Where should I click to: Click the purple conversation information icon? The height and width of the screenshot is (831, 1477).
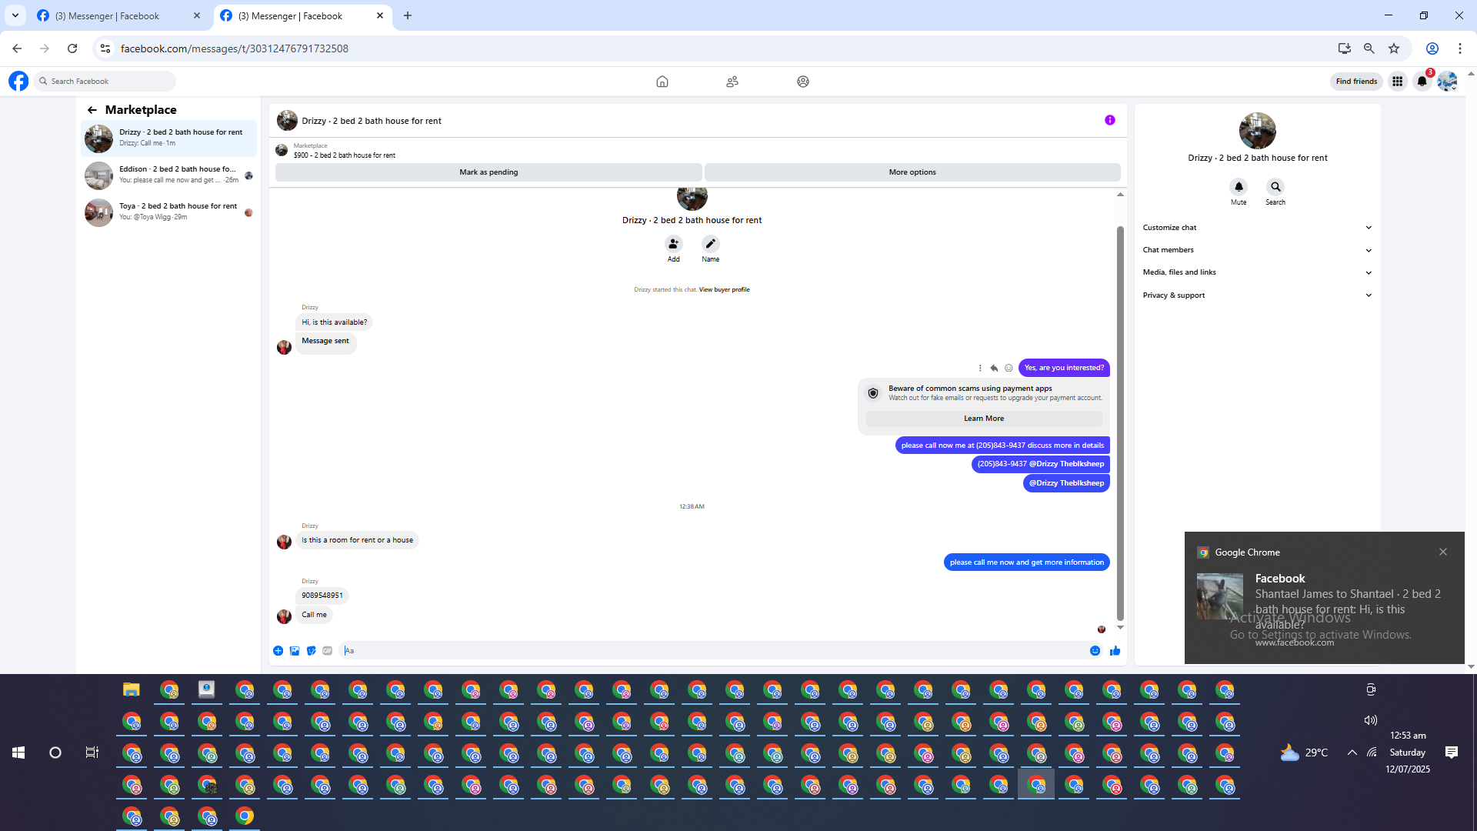[x=1110, y=120]
